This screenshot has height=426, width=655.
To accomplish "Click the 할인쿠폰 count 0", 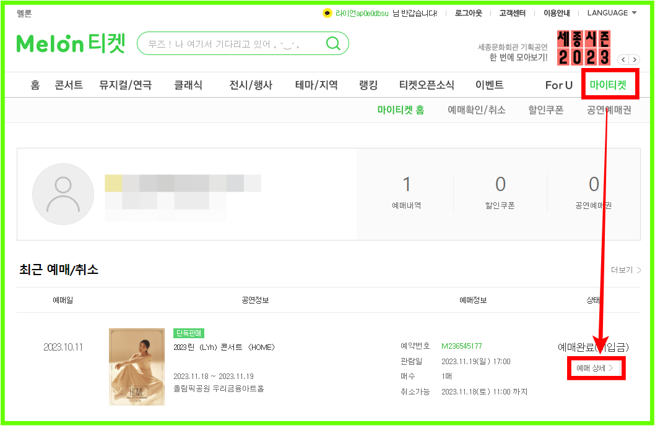I will [500, 184].
